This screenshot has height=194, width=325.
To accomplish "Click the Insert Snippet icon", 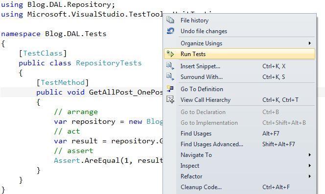I will pos(170,66).
